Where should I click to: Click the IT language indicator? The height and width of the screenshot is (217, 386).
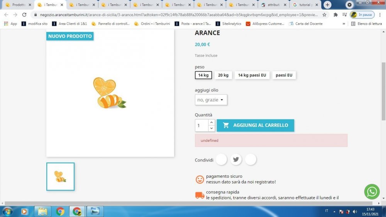pyautogui.click(x=327, y=211)
